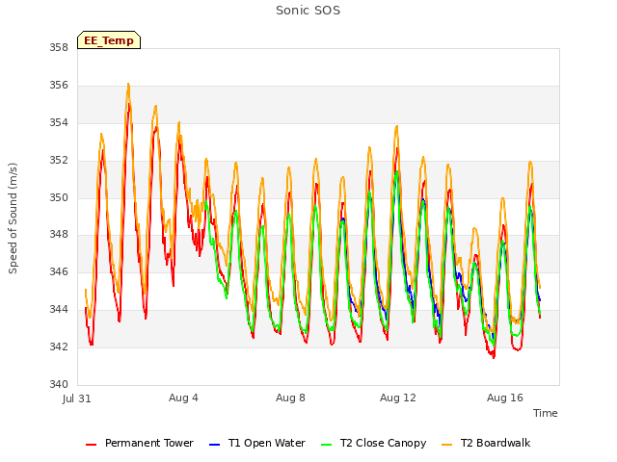This screenshot has height=462, width=617.
Task: Click the Speed of Sound y-axis label
Action: (13, 218)
